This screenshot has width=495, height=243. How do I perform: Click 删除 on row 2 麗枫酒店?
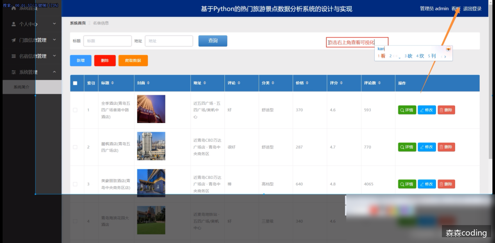pyautogui.click(x=446, y=147)
